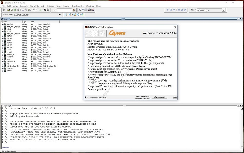The width and height of the screenshot is (244, 153).
Task: Open the Layout NoDesign dropdown
Action: coord(224,10)
